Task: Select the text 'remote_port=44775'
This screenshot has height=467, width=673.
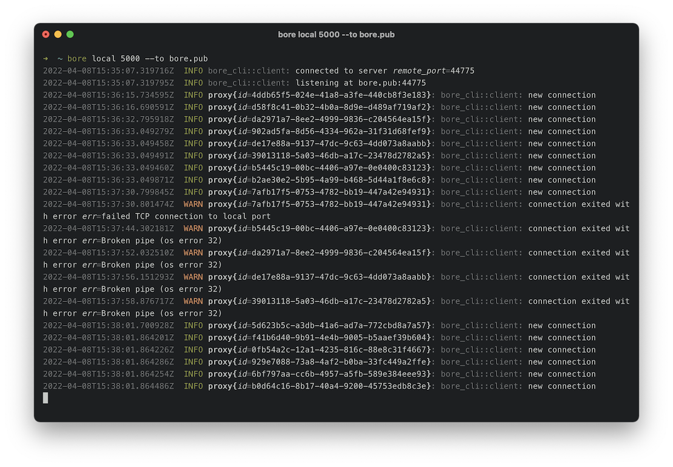Action: tap(434, 71)
